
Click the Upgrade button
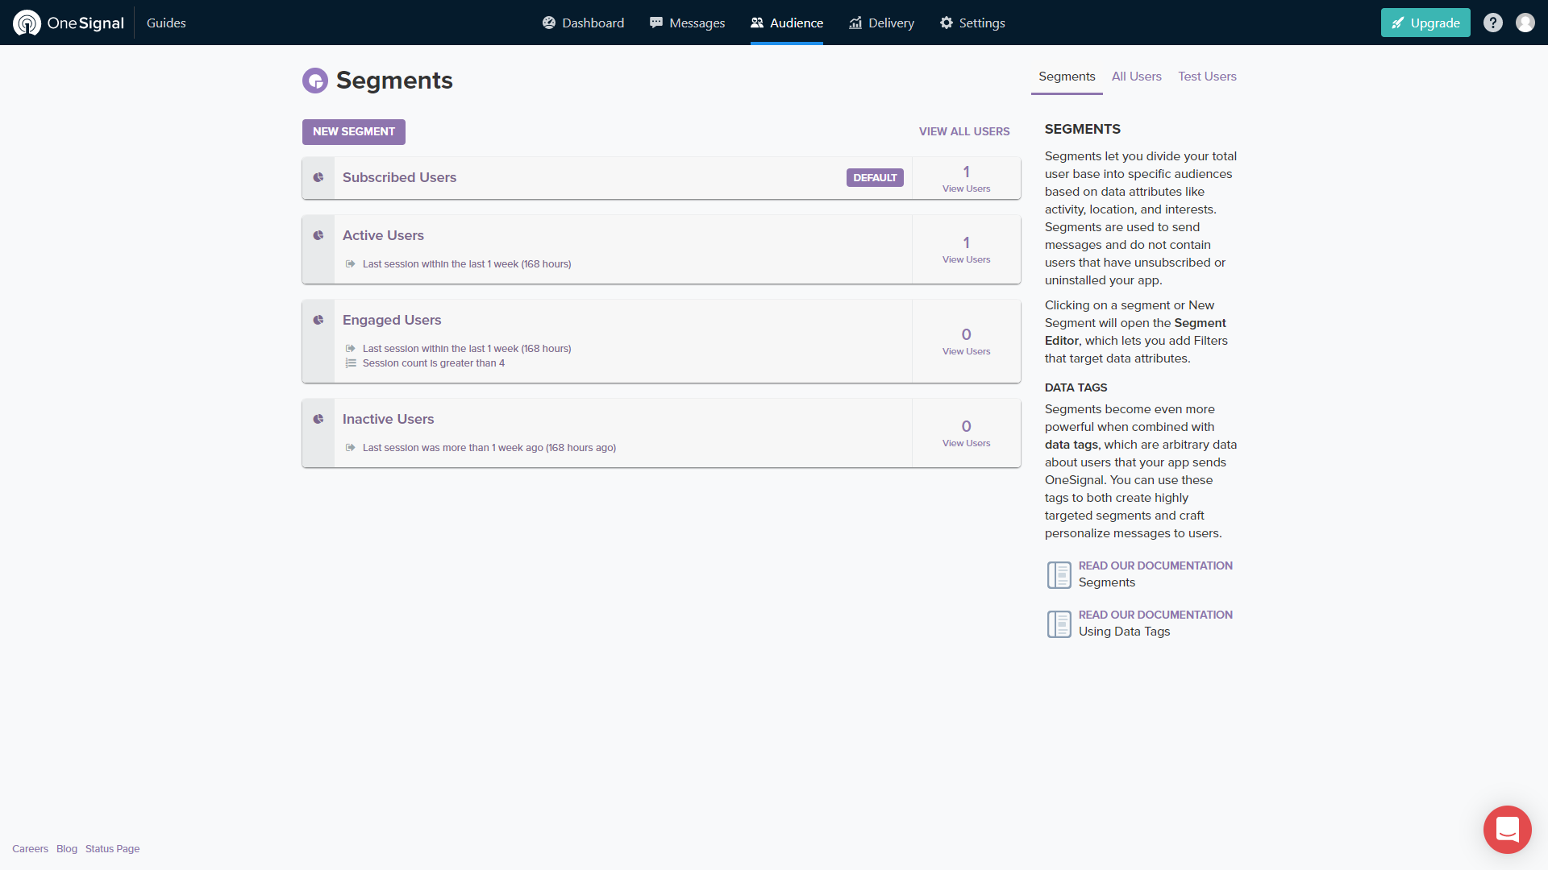1425,23
